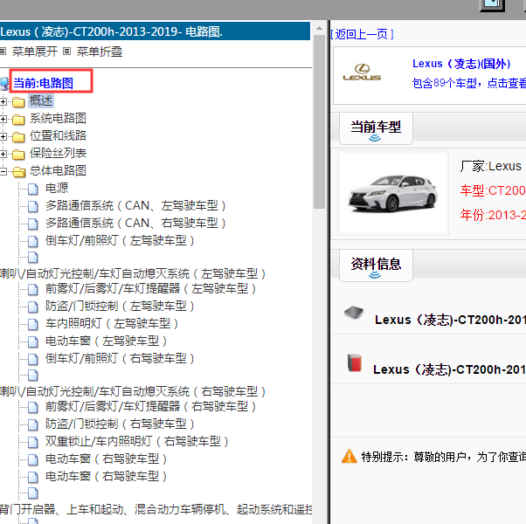Viewport: 526px width, 524px height.
Task: Click the page icon beside 电源
Action: point(32,189)
